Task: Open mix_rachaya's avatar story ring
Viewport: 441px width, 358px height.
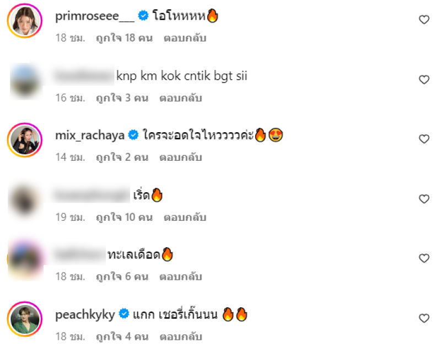Action: coord(25,140)
